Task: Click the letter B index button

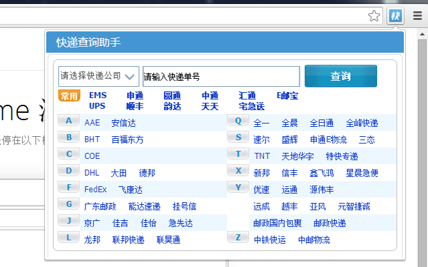Action: (69, 137)
